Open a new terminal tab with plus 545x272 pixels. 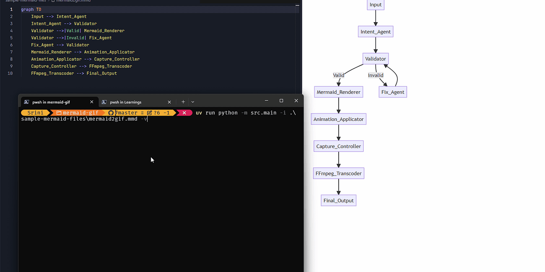coord(183,102)
